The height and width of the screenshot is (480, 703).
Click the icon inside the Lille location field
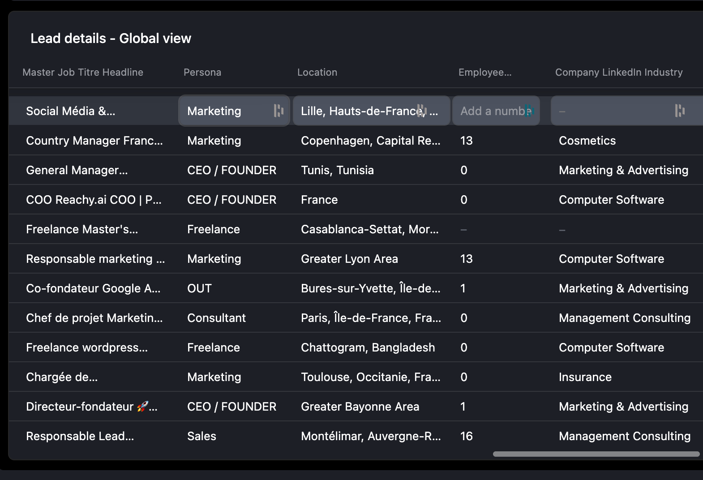(x=421, y=111)
